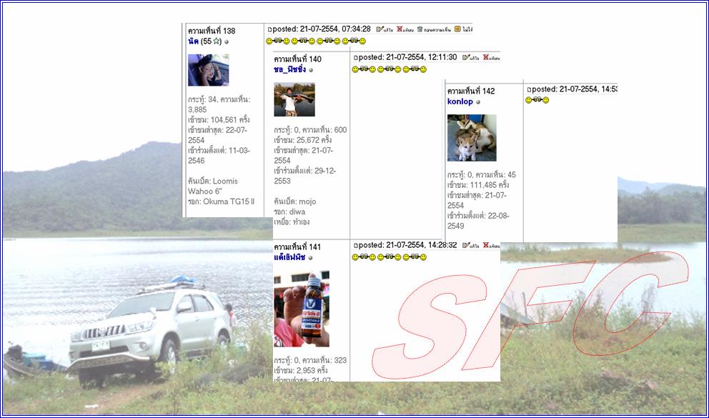Click the red report-delete icon on comment 138

coord(400,29)
